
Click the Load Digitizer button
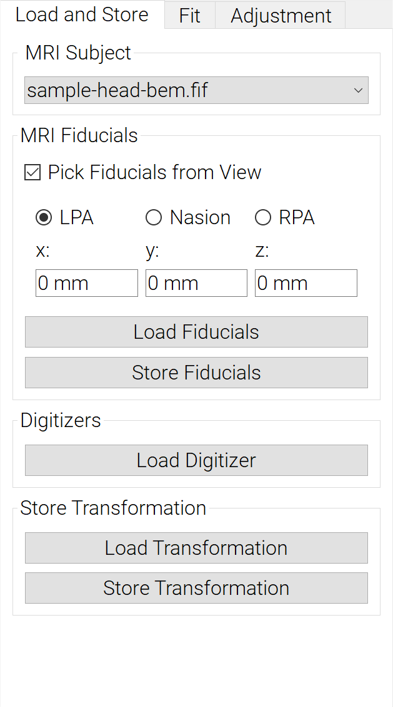(x=196, y=460)
